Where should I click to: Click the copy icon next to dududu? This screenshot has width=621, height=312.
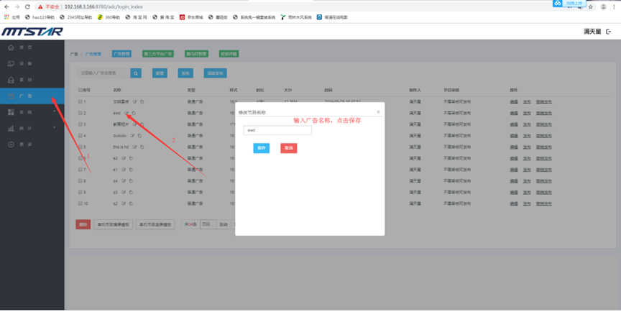139,135
